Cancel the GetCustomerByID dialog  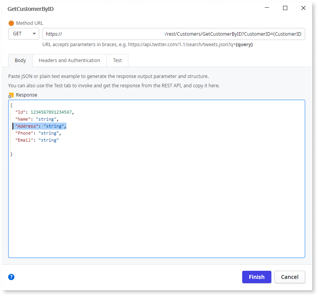[x=289, y=277]
